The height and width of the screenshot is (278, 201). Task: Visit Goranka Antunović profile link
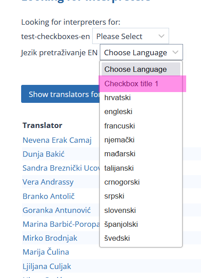57,210
